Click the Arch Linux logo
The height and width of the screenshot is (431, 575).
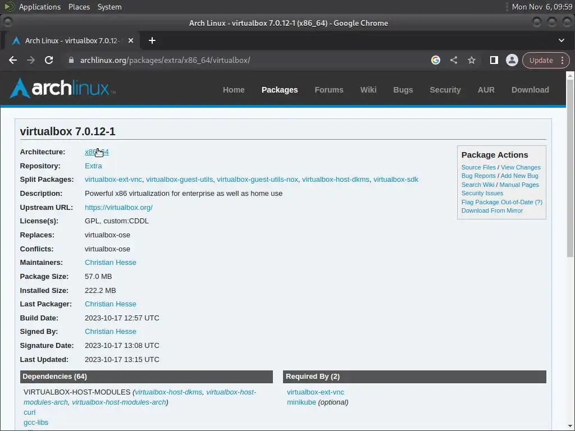coord(62,88)
